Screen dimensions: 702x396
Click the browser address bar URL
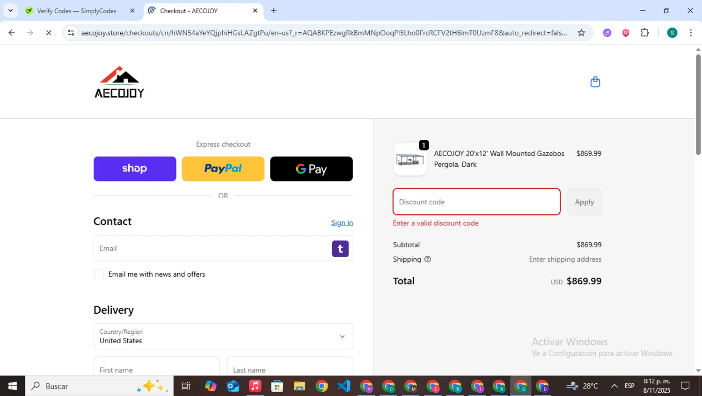[324, 33]
